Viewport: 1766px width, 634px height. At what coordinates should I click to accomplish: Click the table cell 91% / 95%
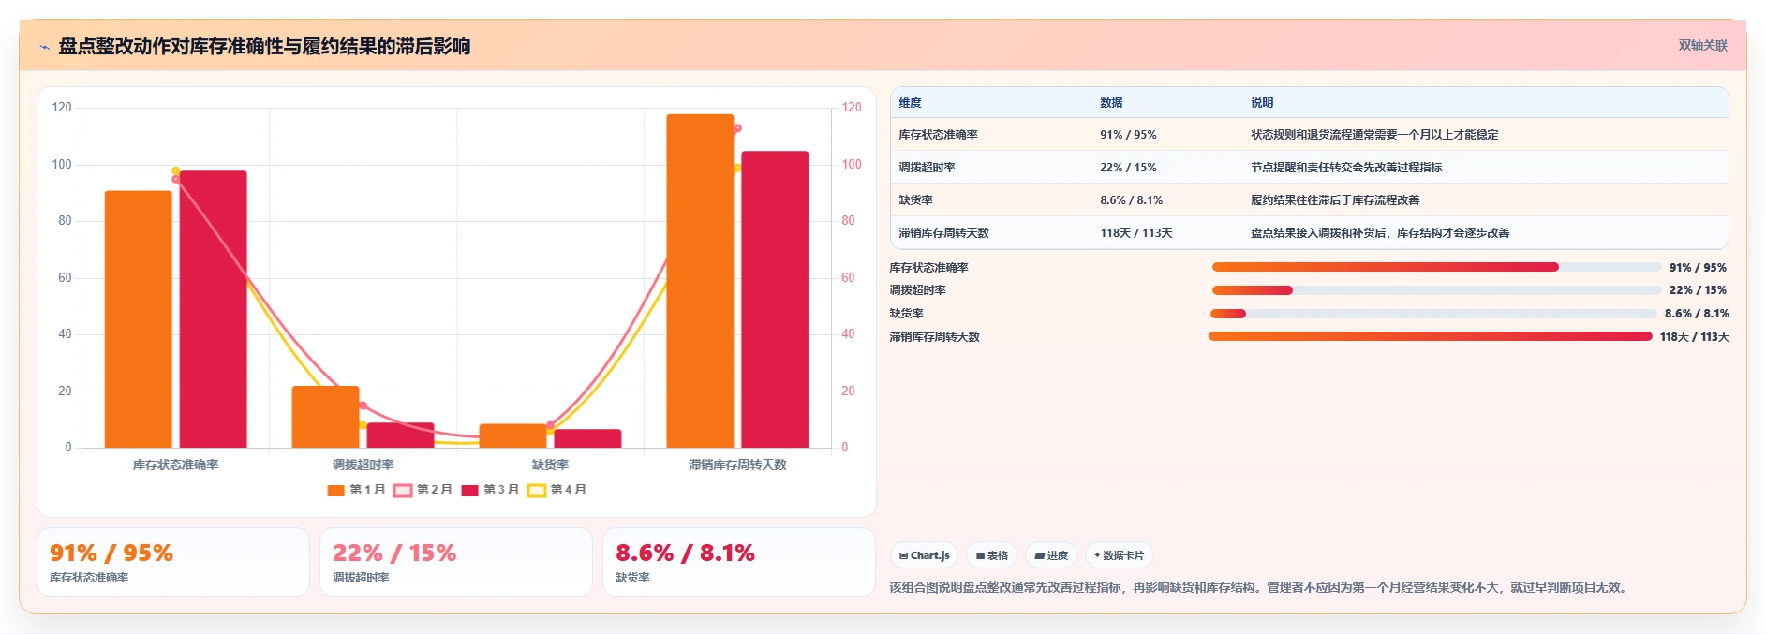coord(1128,135)
